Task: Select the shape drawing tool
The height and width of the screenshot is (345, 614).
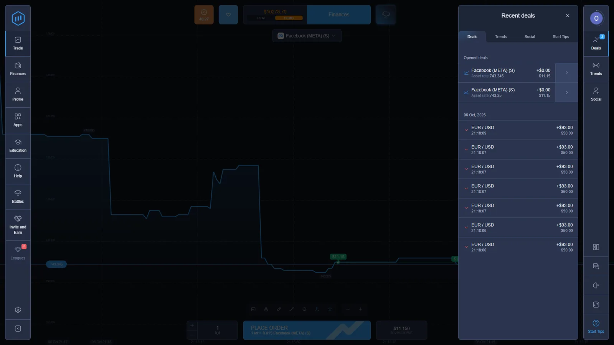Action: coord(304,309)
